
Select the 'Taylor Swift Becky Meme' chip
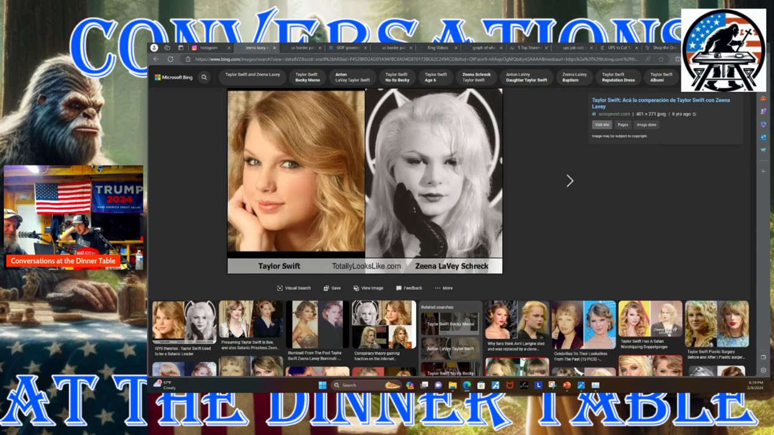307,77
